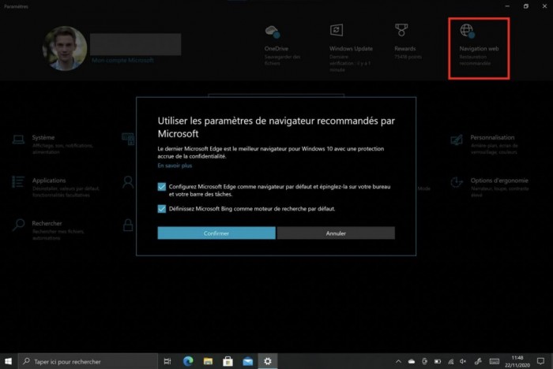Open the Rechercher magnifier icon
553x369 pixels.
click(x=18, y=225)
